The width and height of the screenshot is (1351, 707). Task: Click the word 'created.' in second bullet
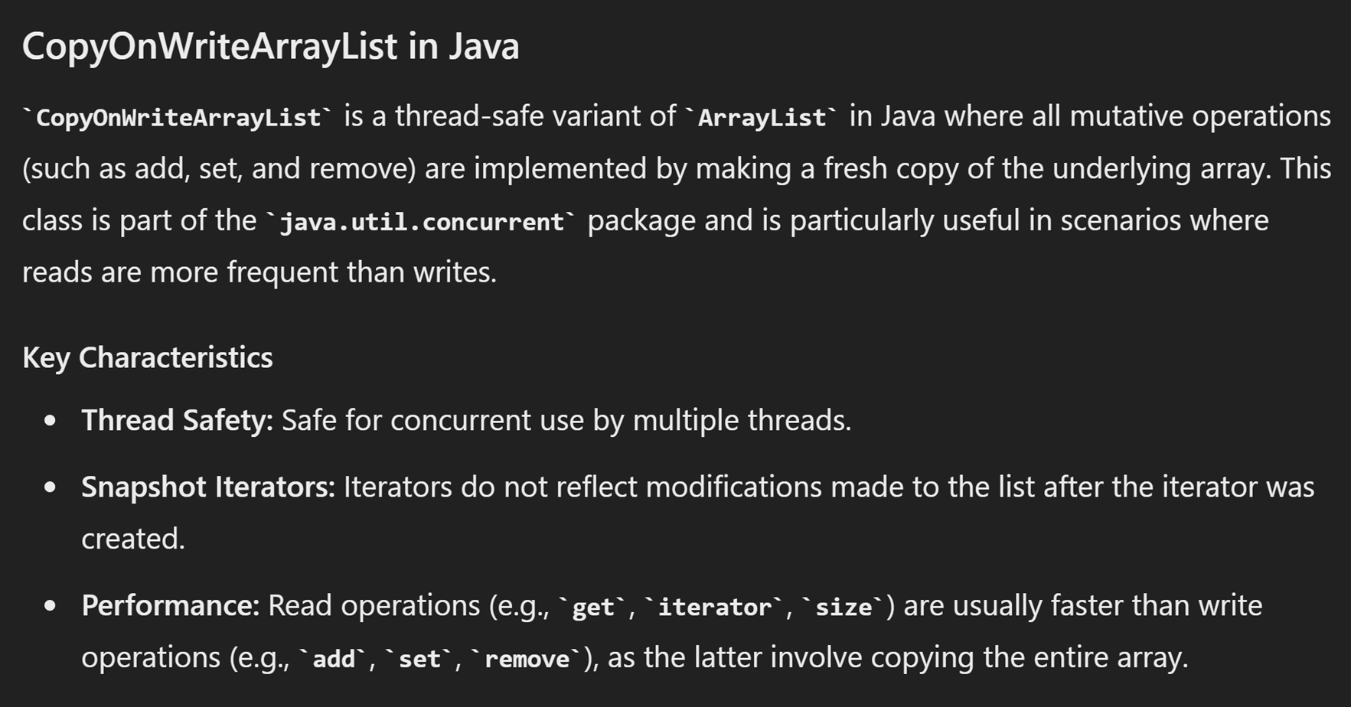pyautogui.click(x=133, y=539)
